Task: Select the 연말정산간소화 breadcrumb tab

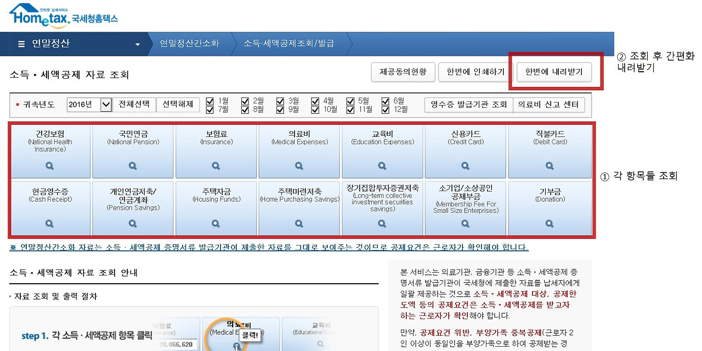Action: tap(189, 44)
